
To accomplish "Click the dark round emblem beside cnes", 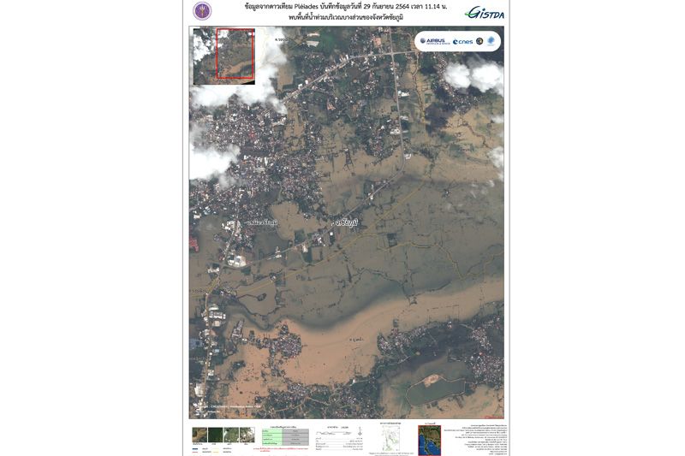I will [x=479, y=41].
